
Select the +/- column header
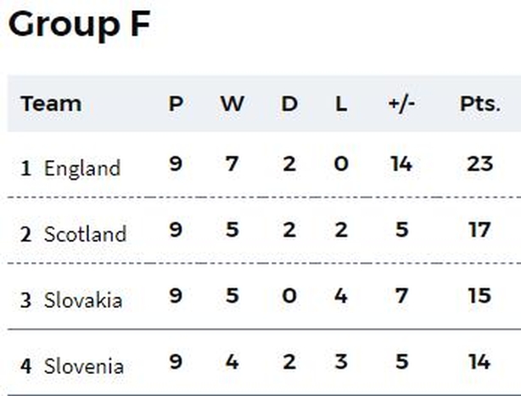401,103
